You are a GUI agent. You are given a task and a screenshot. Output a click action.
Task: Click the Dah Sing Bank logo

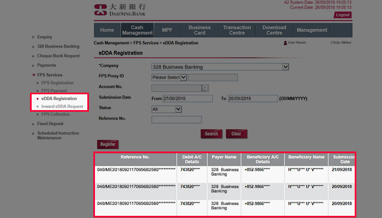120,10
